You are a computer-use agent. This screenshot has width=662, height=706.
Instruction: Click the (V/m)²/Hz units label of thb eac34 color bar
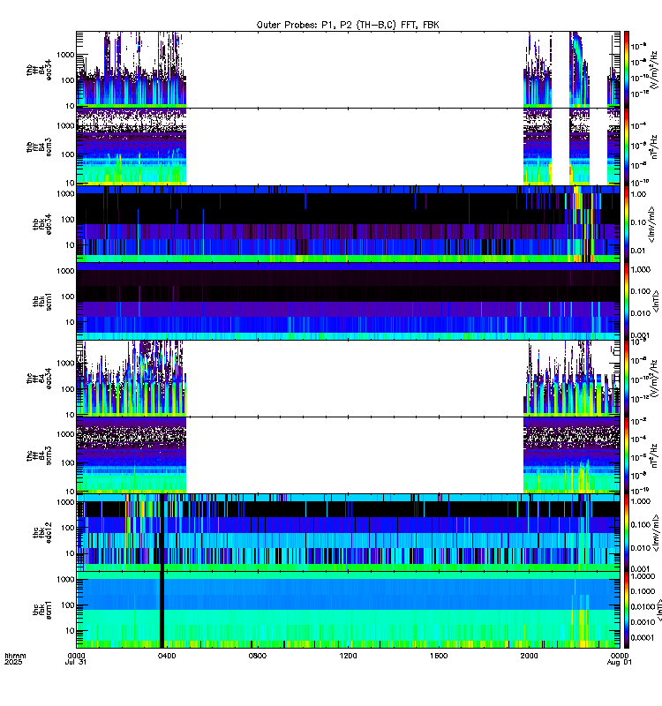click(x=654, y=70)
